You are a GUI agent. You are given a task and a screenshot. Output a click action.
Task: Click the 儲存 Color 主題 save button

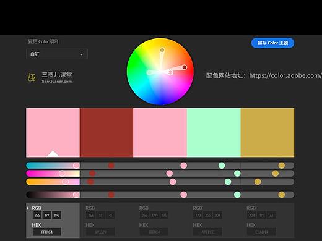[x=272, y=43]
